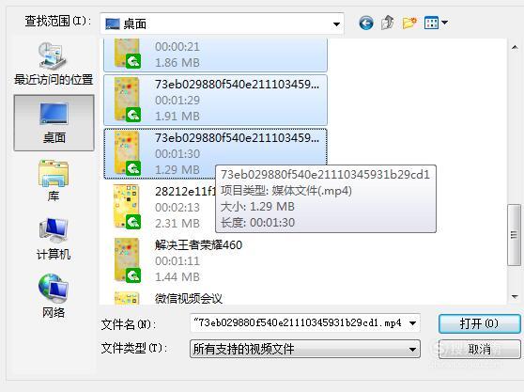Click the file list scroll up arrow

point(515,48)
